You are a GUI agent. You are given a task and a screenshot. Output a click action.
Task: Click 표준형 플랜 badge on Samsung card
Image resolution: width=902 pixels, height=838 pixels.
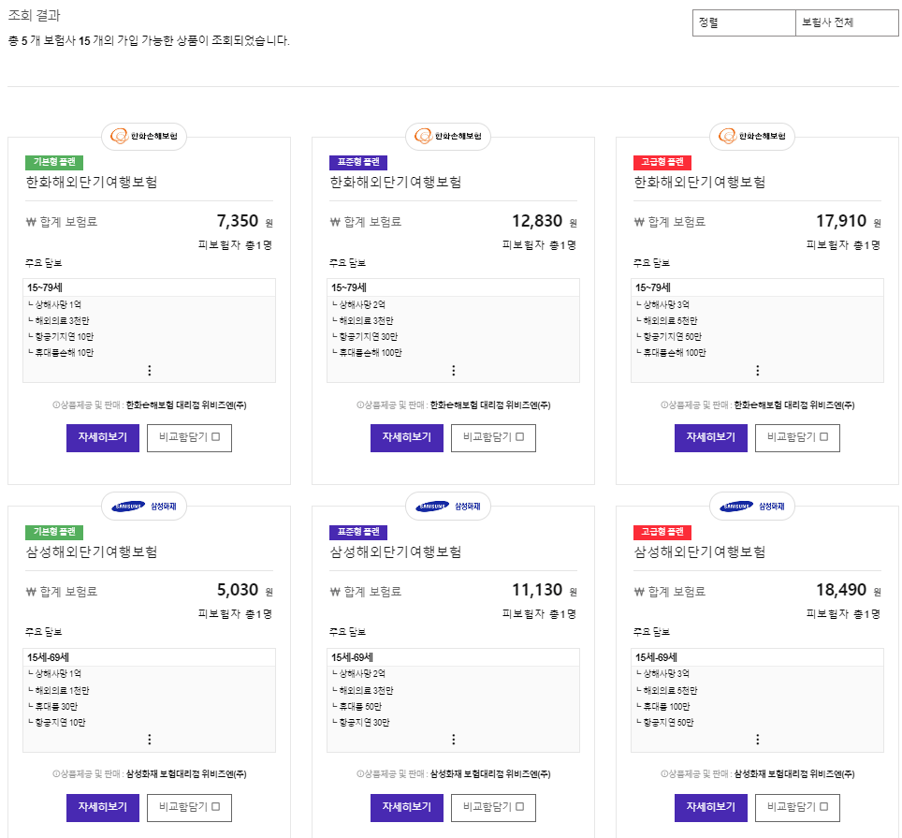pos(358,532)
